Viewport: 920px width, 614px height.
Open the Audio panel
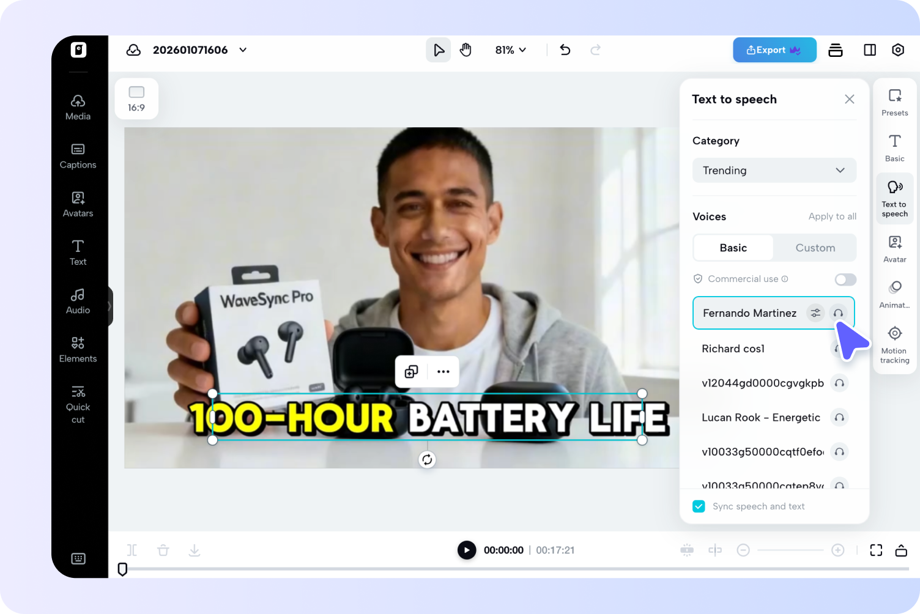(x=78, y=301)
